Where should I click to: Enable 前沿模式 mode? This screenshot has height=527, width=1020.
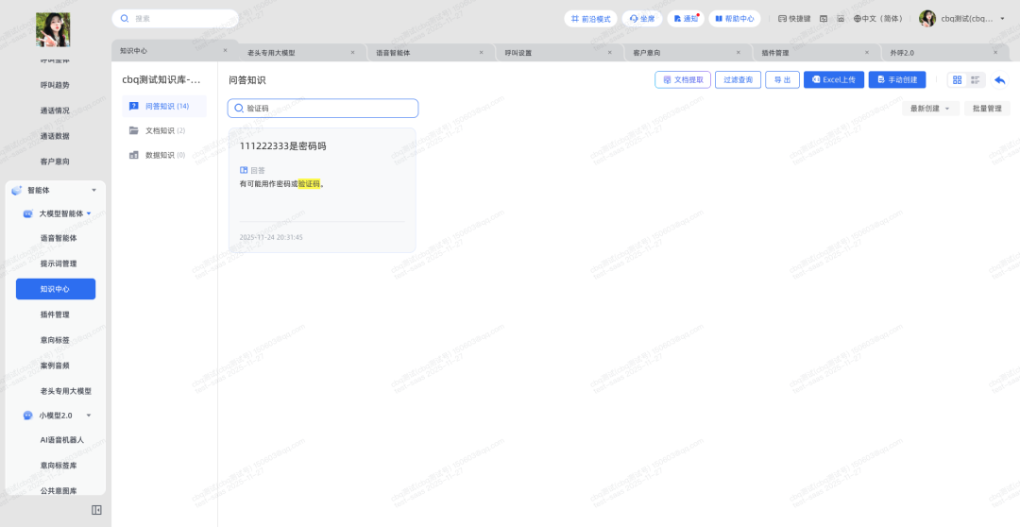591,19
